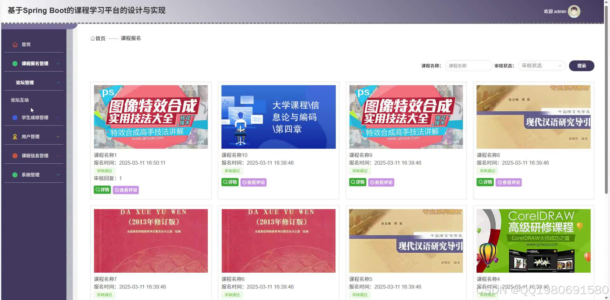Select the 课程信息管理 sidebar icon
Screen dimensions: 610x300
click(15, 156)
